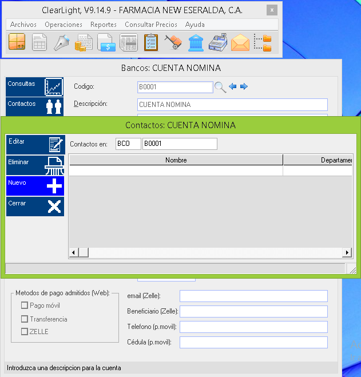This screenshot has width=361, height=377.
Task: Click the Editar button in Contactos
Action: [35, 145]
